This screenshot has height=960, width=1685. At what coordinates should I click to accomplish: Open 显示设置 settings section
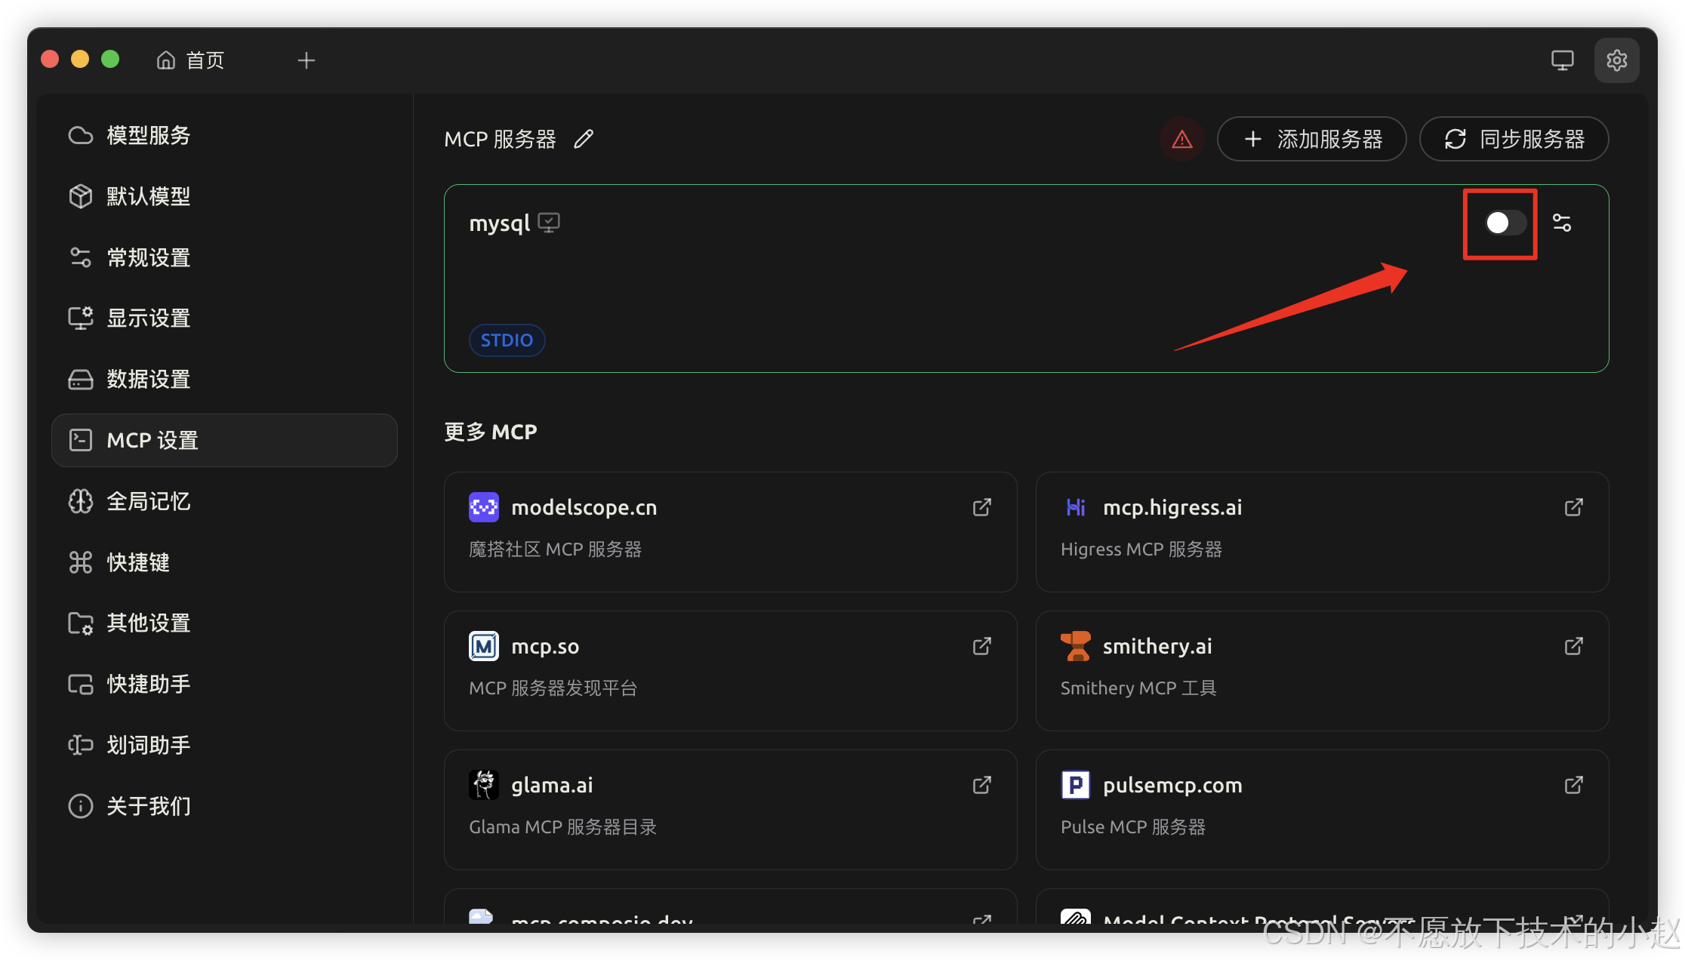point(224,318)
